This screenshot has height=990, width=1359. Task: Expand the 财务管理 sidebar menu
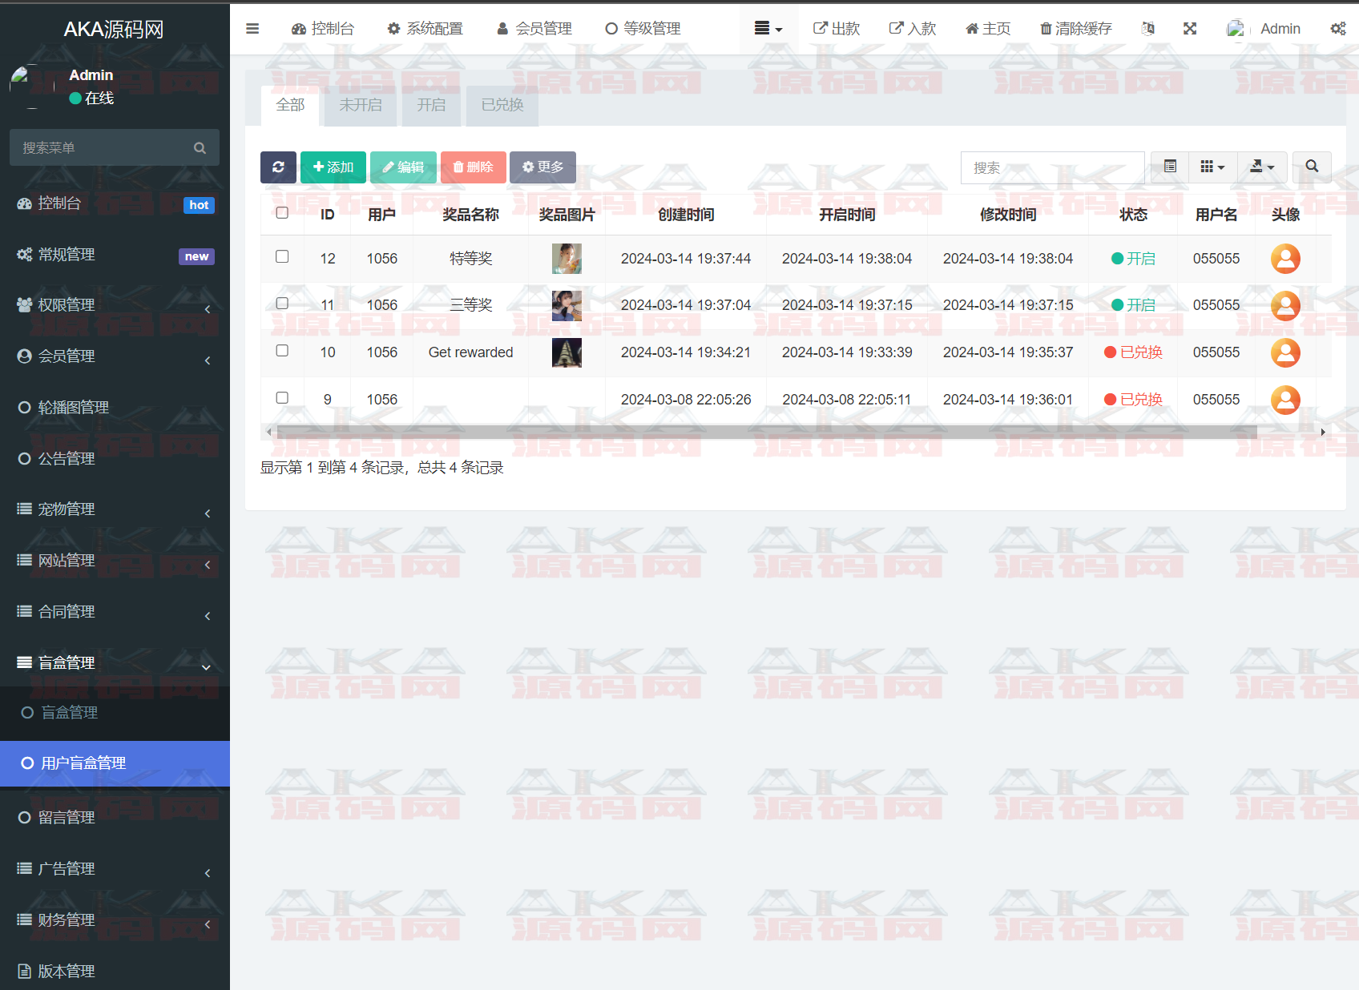click(115, 920)
